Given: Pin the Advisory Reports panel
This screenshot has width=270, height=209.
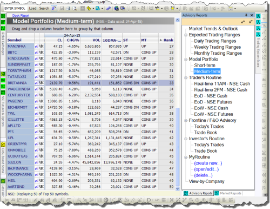Looking at the screenshot, I should [246, 15].
